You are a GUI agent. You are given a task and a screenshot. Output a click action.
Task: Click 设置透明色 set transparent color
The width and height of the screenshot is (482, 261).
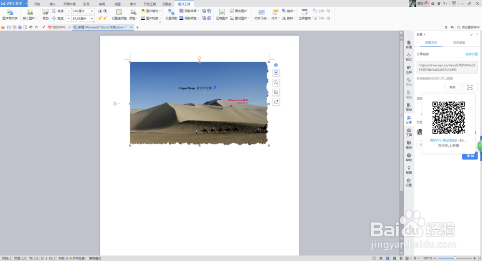coord(119,14)
